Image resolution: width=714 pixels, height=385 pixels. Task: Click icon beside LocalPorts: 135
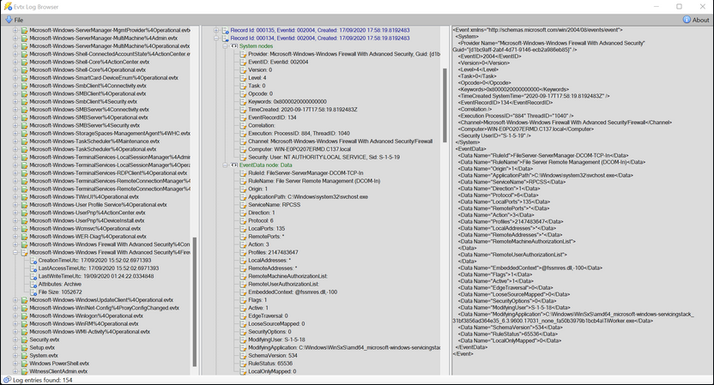tap(243, 228)
